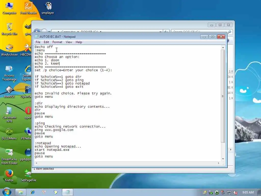Click the 'echo 2. keen' line
The width and height of the screenshot is (261, 196).
click(47, 64)
